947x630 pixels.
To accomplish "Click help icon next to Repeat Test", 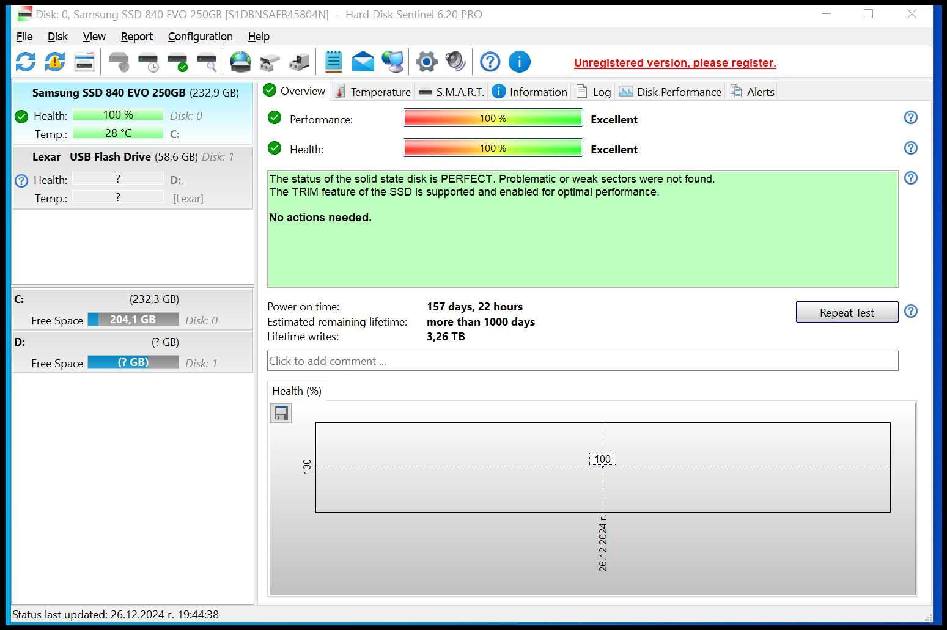I will [911, 311].
